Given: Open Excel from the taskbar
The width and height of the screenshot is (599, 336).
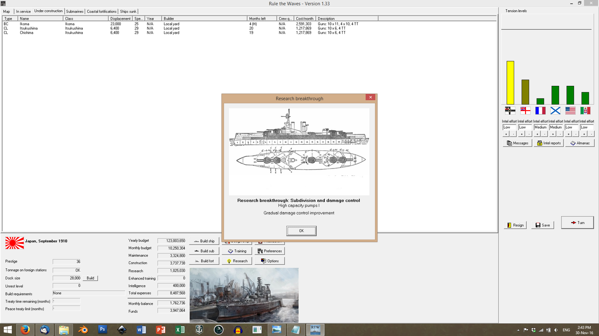Looking at the screenshot, I should (179, 329).
